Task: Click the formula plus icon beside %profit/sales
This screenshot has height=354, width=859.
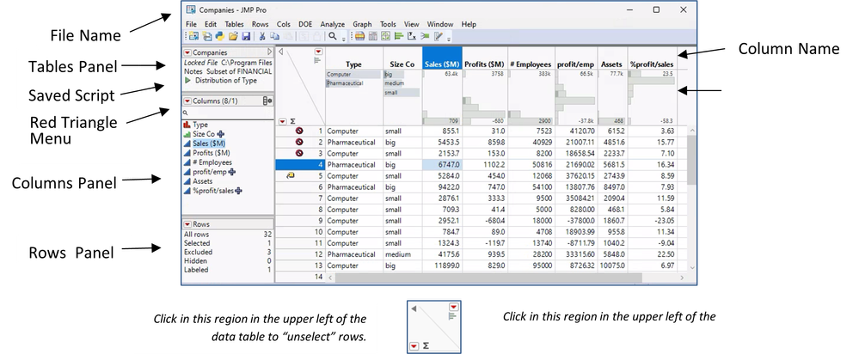Action: pos(239,191)
